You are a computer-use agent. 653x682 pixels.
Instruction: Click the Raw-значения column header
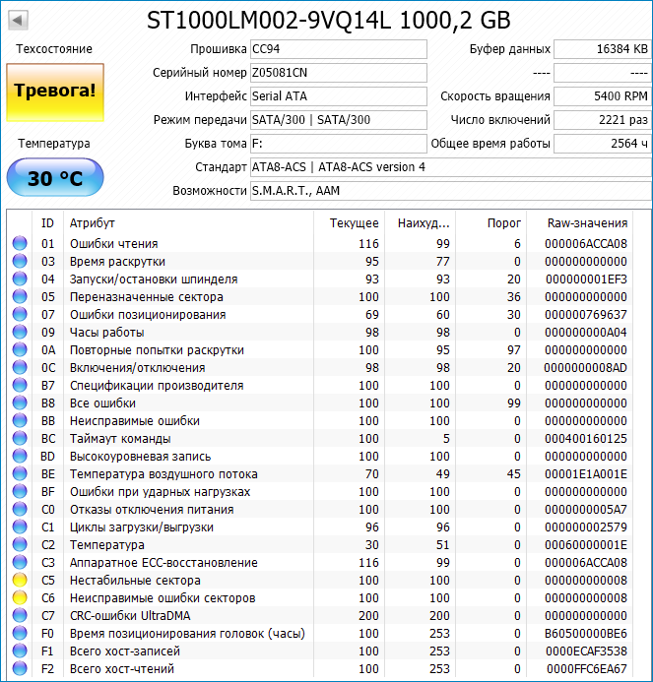pos(587,223)
